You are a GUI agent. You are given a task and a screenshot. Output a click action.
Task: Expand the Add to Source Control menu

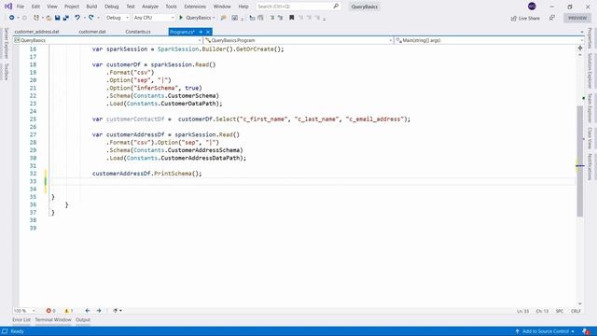(x=545, y=331)
